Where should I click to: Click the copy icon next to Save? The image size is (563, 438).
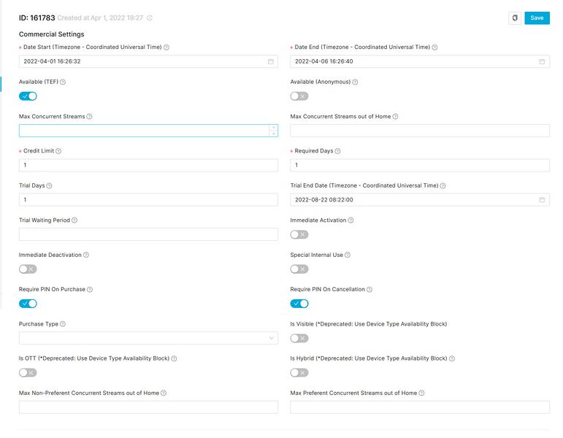coord(515,18)
